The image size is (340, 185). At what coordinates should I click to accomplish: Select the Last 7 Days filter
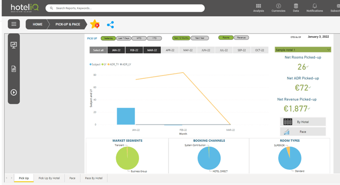tap(124, 38)
